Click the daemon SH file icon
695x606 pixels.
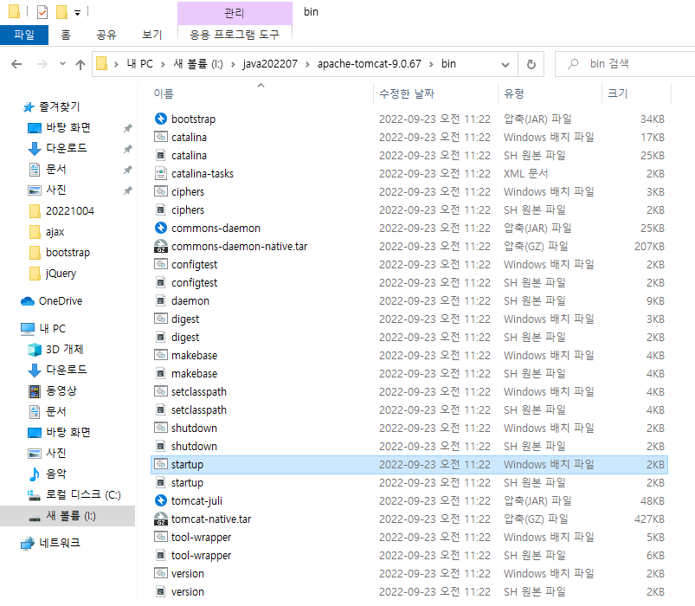point(160,300)
